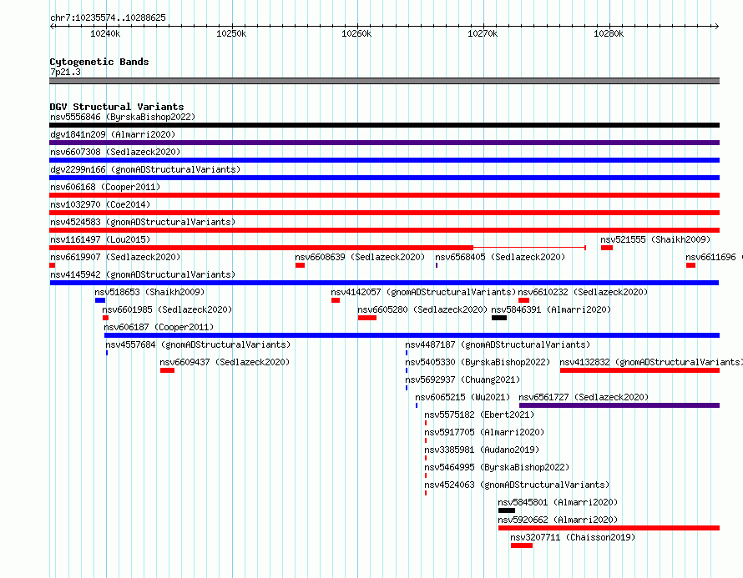Click the nsv4524063 (gnomADStructuralVariants) label
Screen dimensions: 743x578
pyautogui.click(x=517, y=485)
